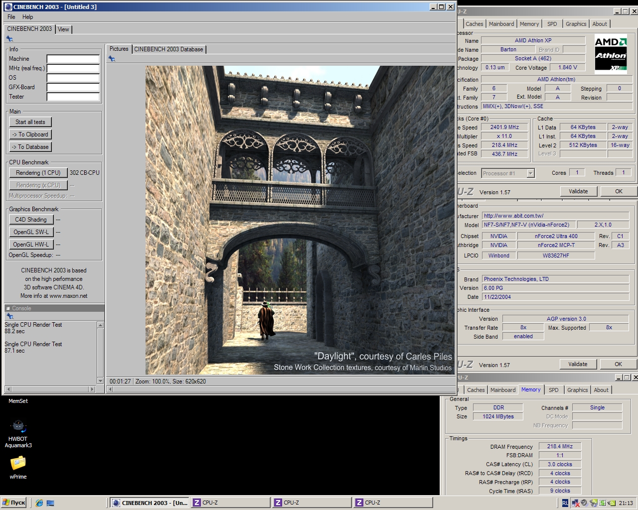Screen dimensions: 638x510
Task: Click the Internet Explorer quick launch icon
Action: coord(39,503)
